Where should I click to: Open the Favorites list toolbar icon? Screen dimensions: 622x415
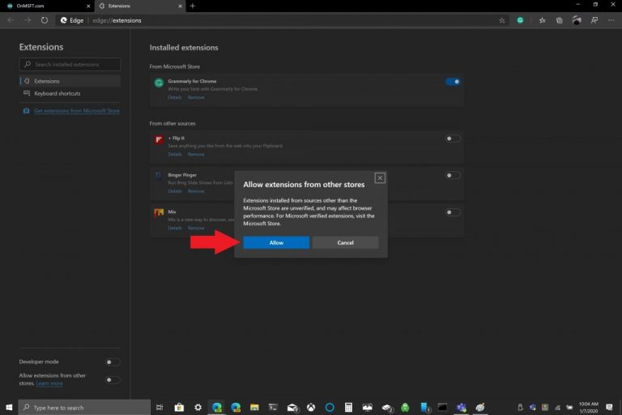point(542,20)
